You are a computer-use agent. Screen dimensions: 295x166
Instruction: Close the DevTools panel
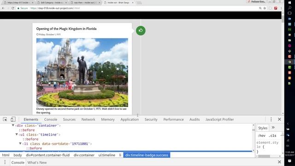coord(279,119)
